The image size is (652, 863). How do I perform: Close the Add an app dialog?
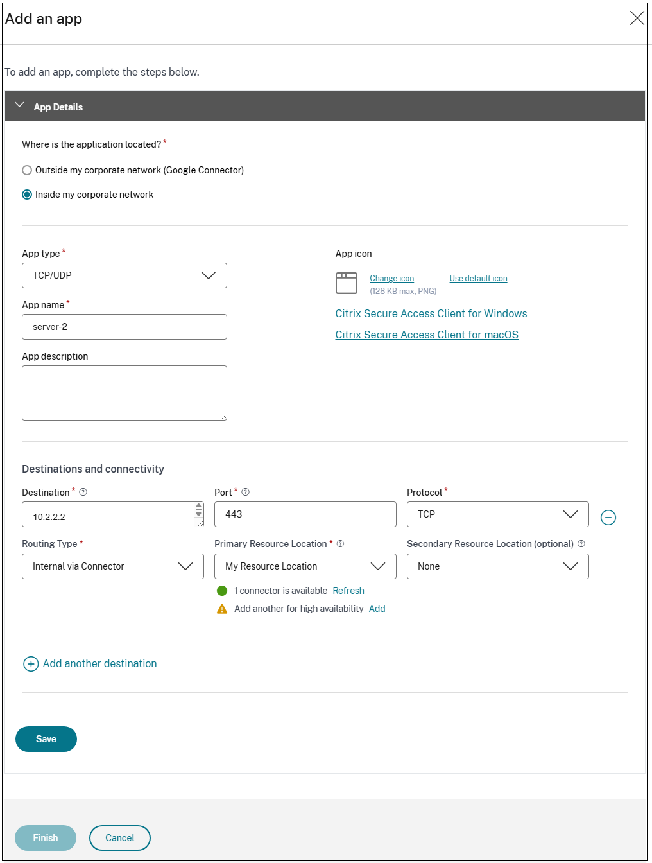pyautogui.click(x=637, y=18)
